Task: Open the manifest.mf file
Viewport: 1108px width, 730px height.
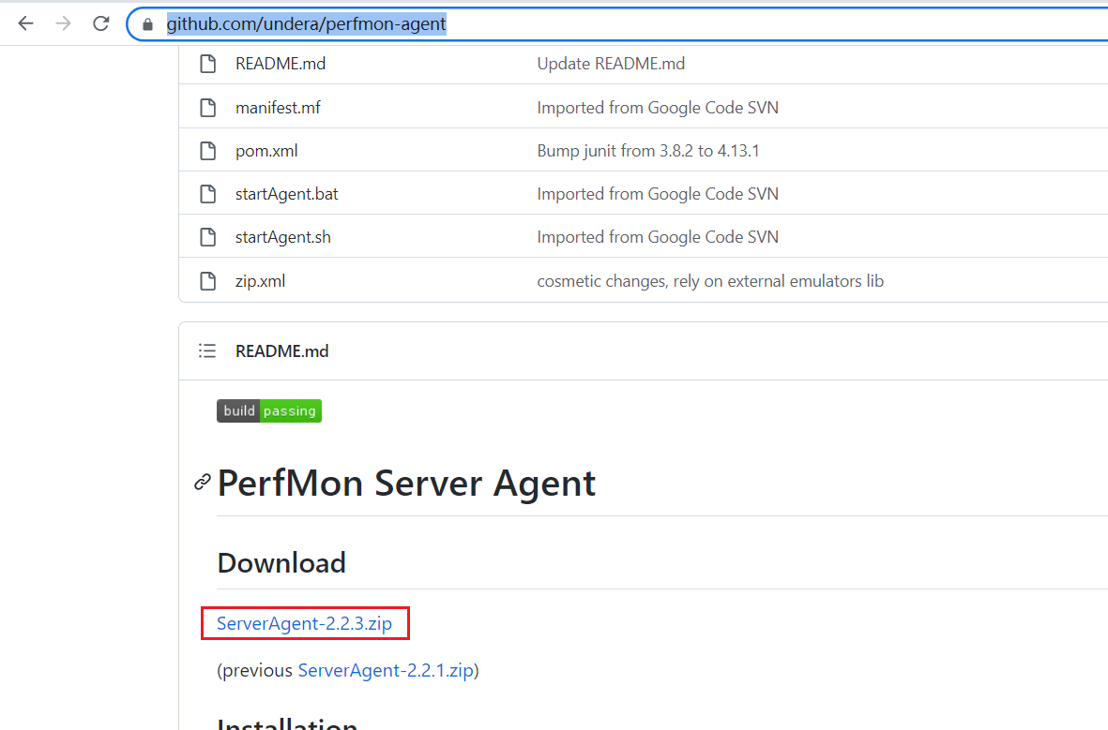Action: tap(278, 108)
